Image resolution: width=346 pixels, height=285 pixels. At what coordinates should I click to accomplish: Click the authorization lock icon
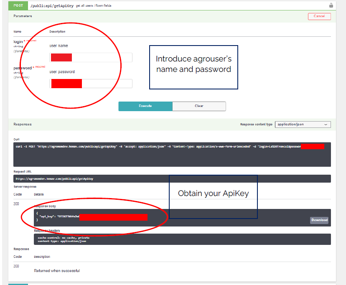click(x=331, y=5)
